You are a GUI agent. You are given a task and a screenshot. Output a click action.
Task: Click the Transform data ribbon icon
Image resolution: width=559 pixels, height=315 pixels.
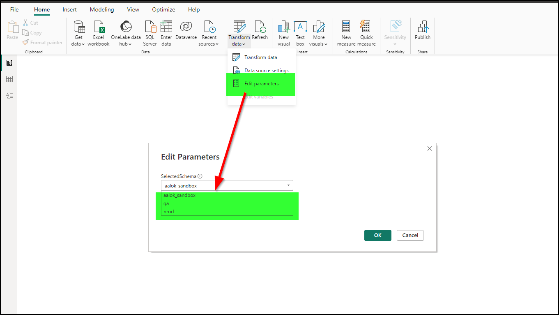239,27
